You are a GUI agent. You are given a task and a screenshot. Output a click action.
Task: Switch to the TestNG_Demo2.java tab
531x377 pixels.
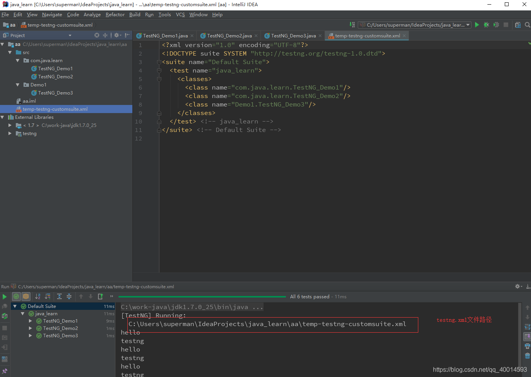(229, 36)
